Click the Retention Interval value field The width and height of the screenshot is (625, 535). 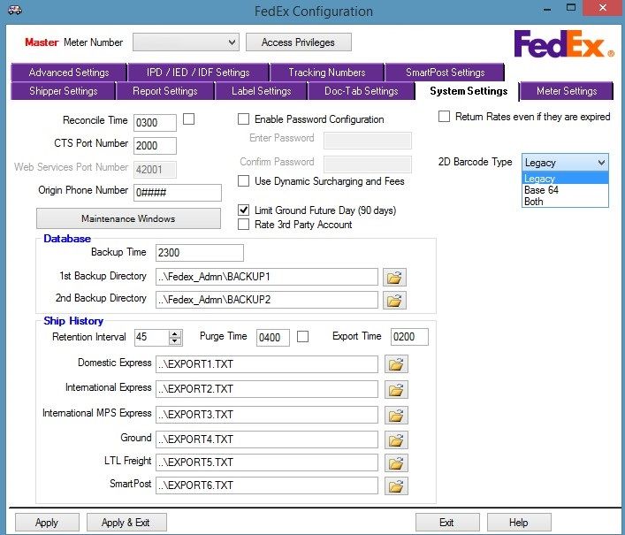[151, 337]
